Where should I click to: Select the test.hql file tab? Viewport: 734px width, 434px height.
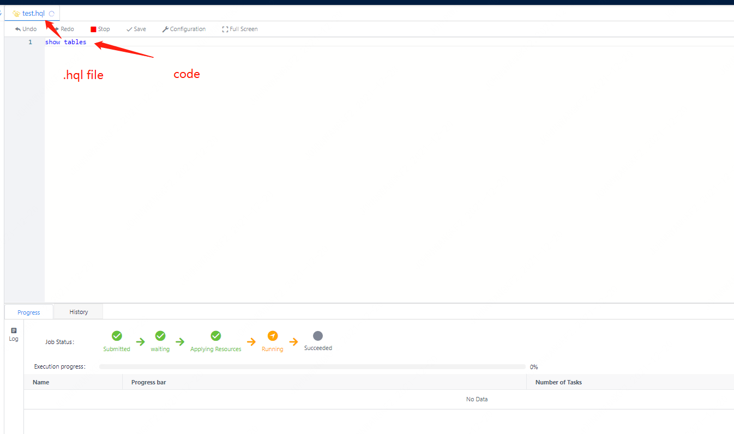click(33, 14)
